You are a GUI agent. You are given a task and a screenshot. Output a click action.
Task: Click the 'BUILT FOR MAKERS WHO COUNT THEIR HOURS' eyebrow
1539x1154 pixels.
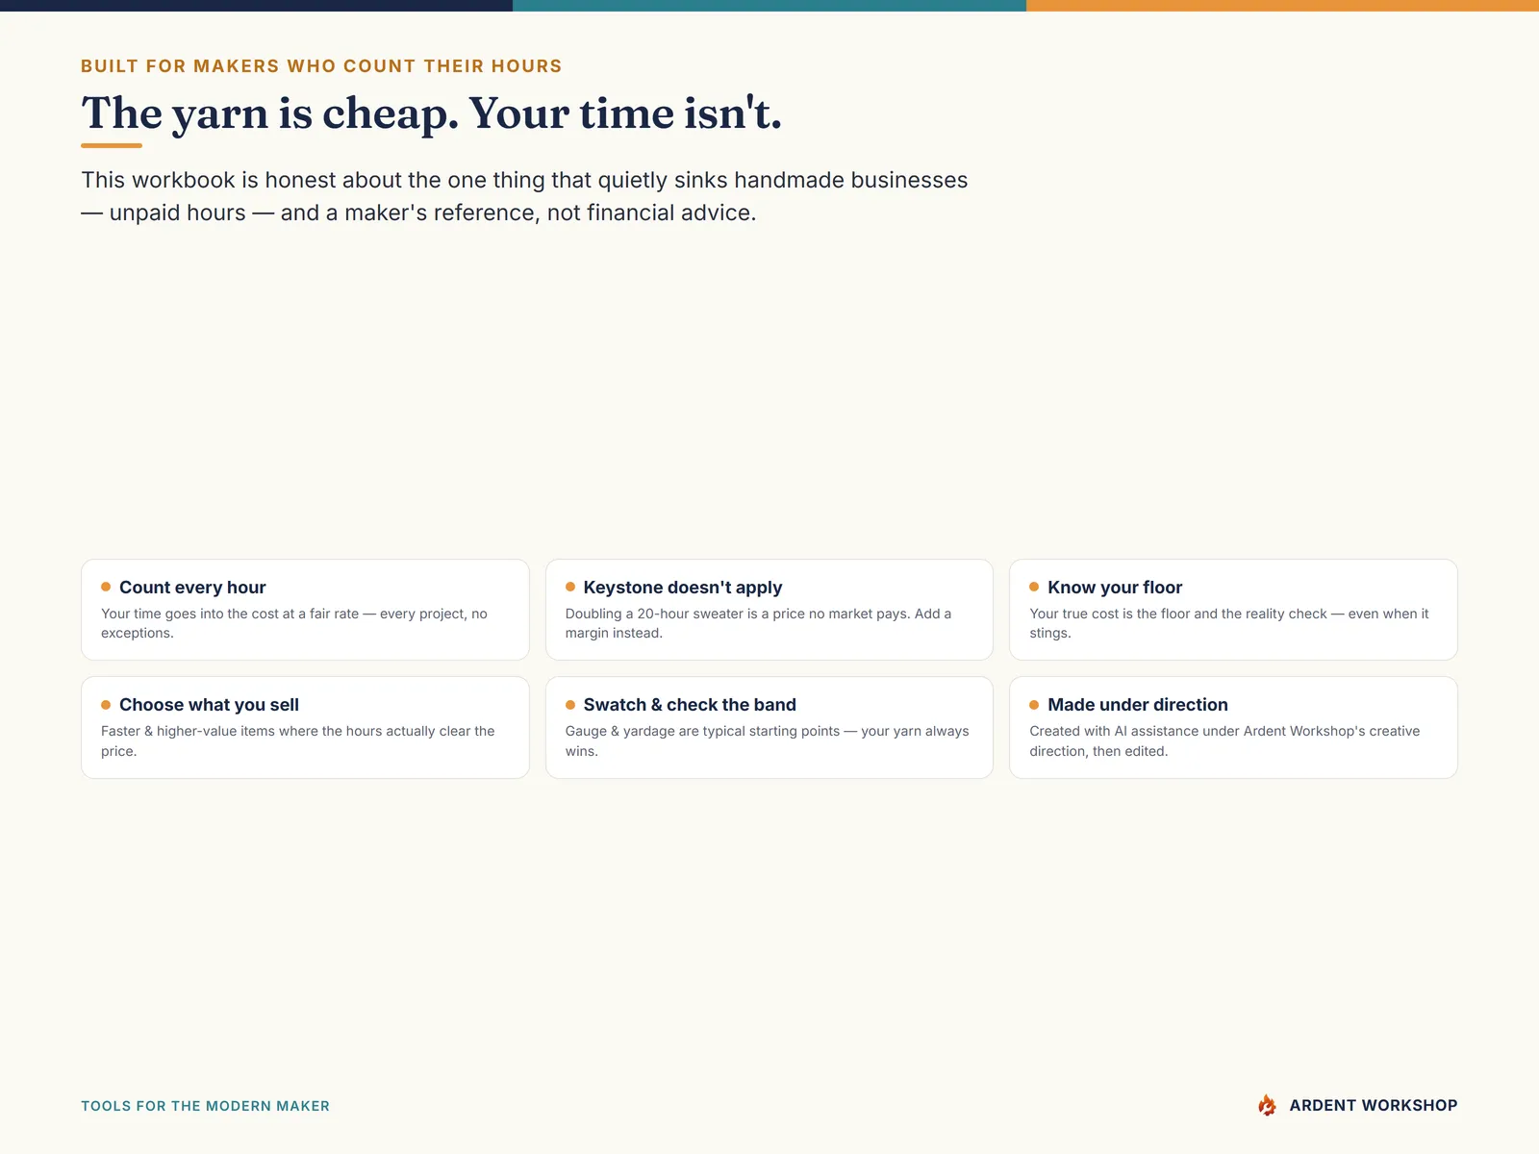coord(321,66)
